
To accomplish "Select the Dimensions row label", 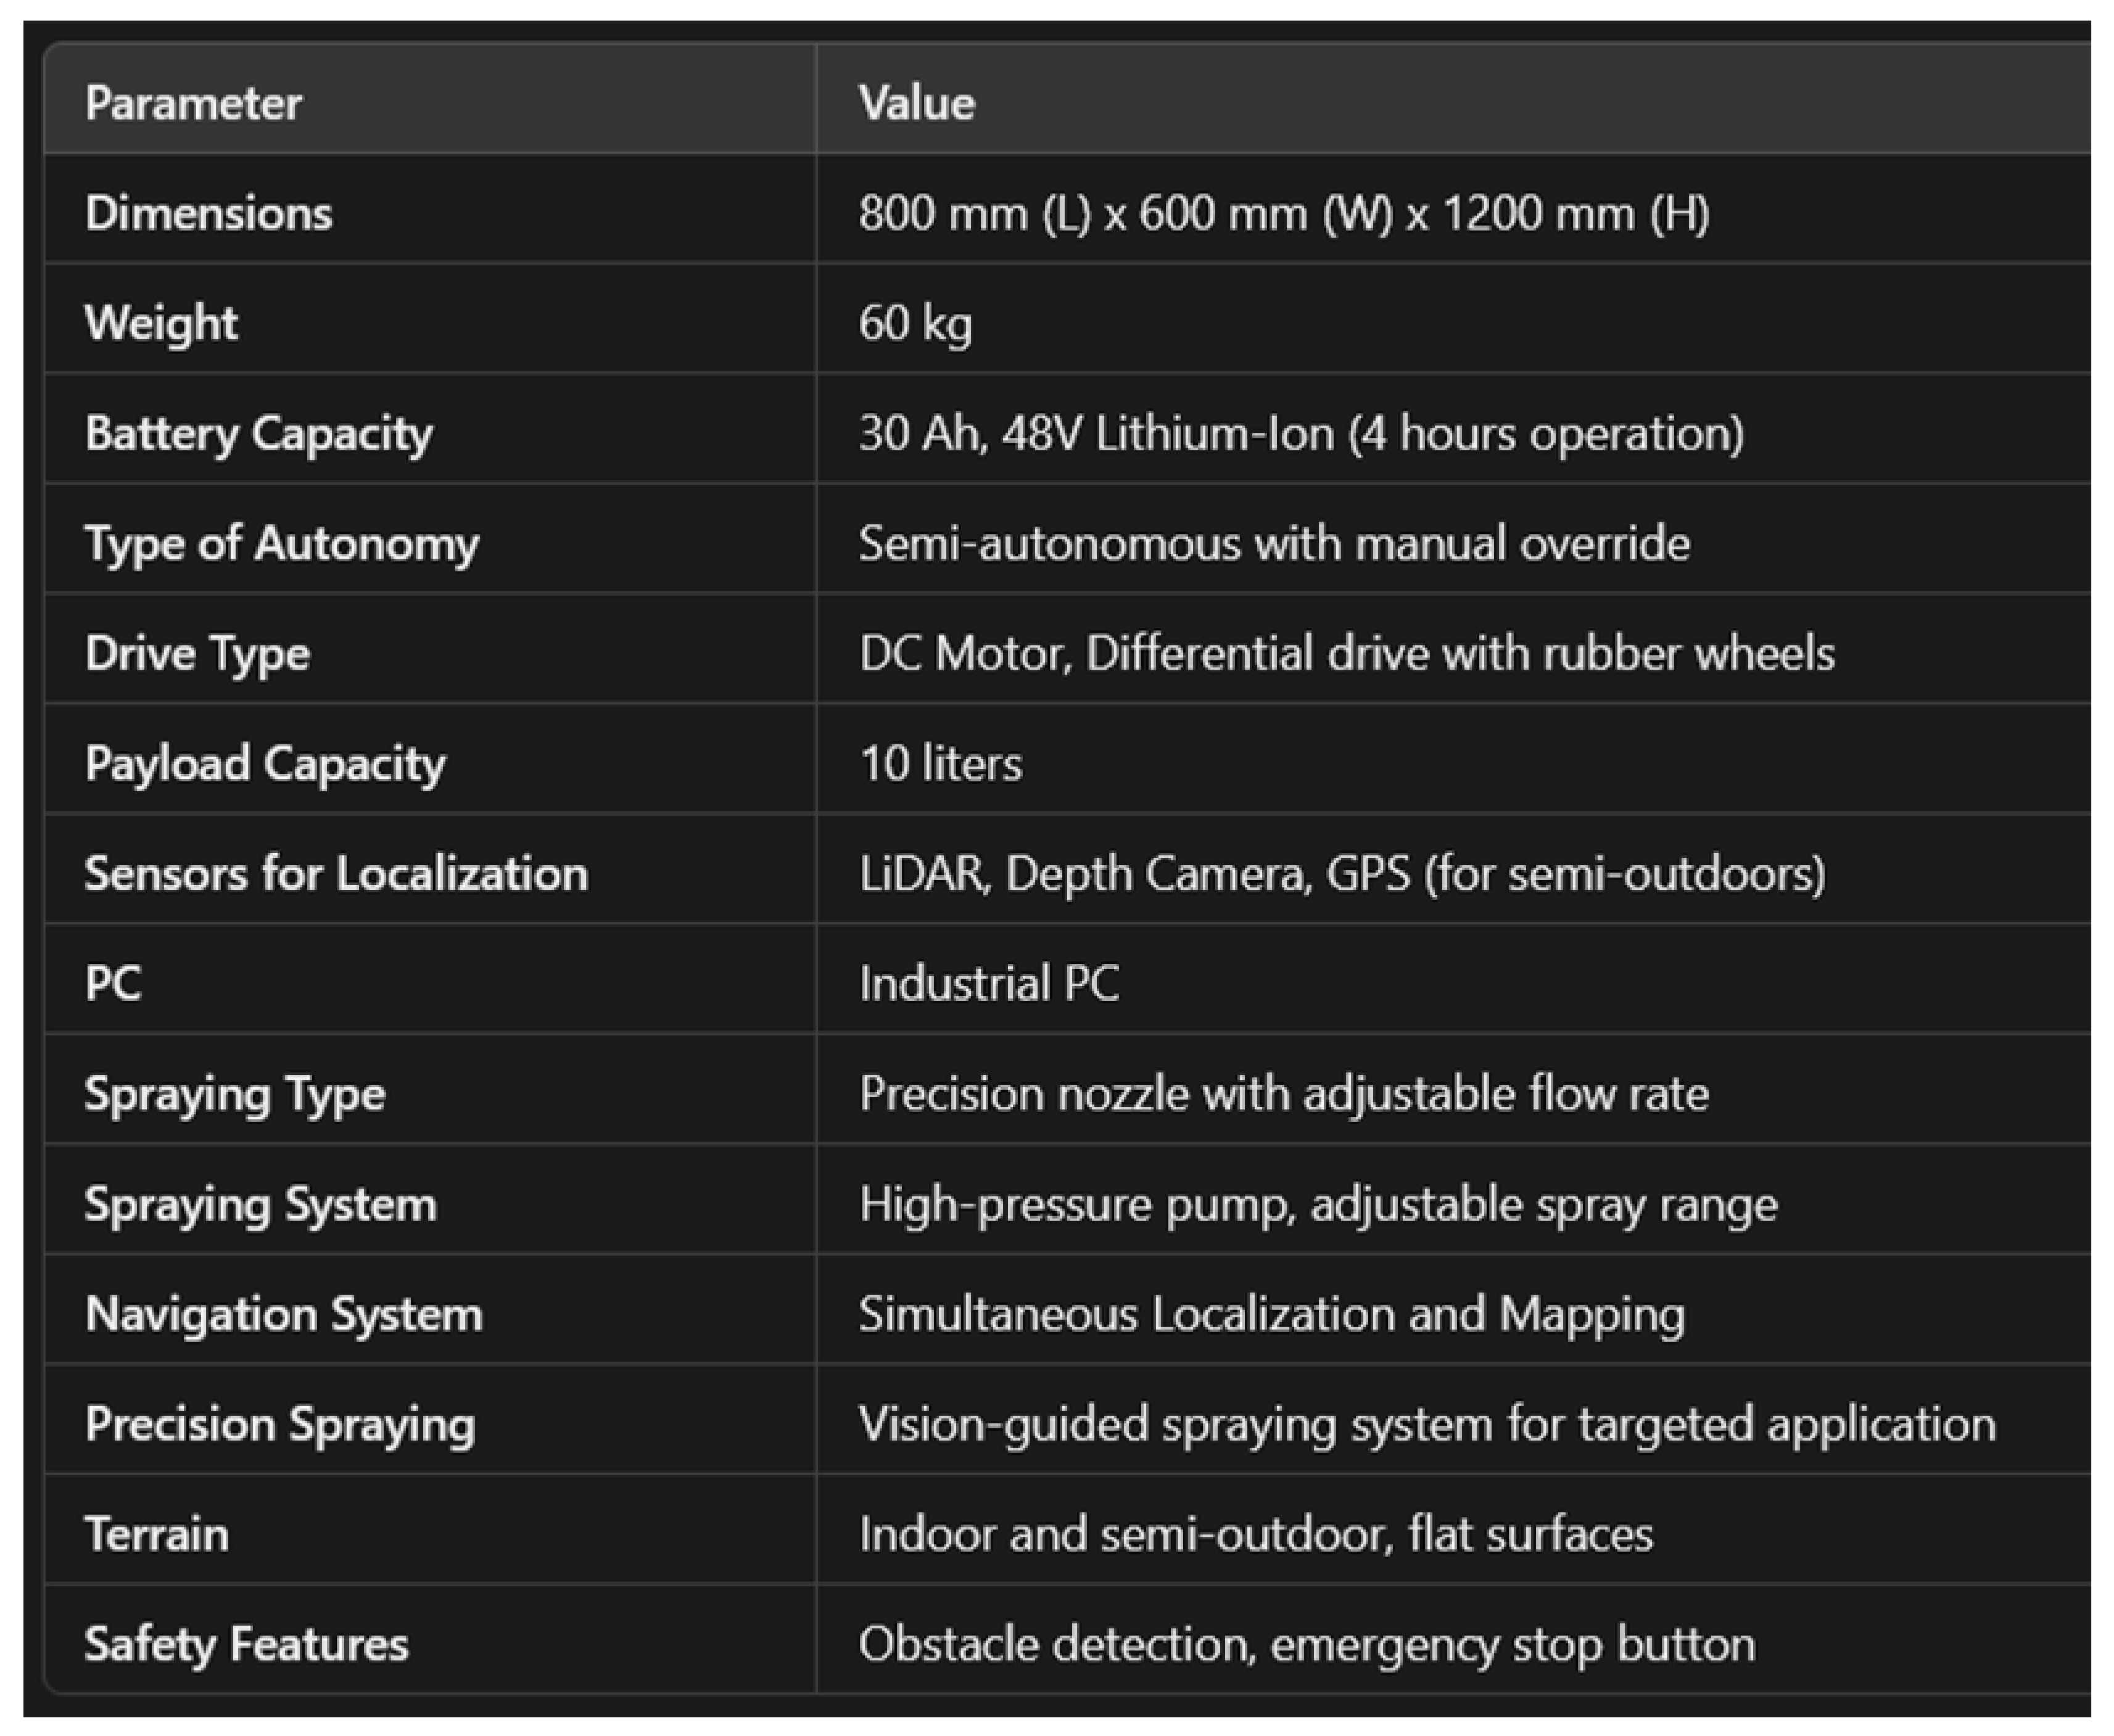I will point(208,213).
